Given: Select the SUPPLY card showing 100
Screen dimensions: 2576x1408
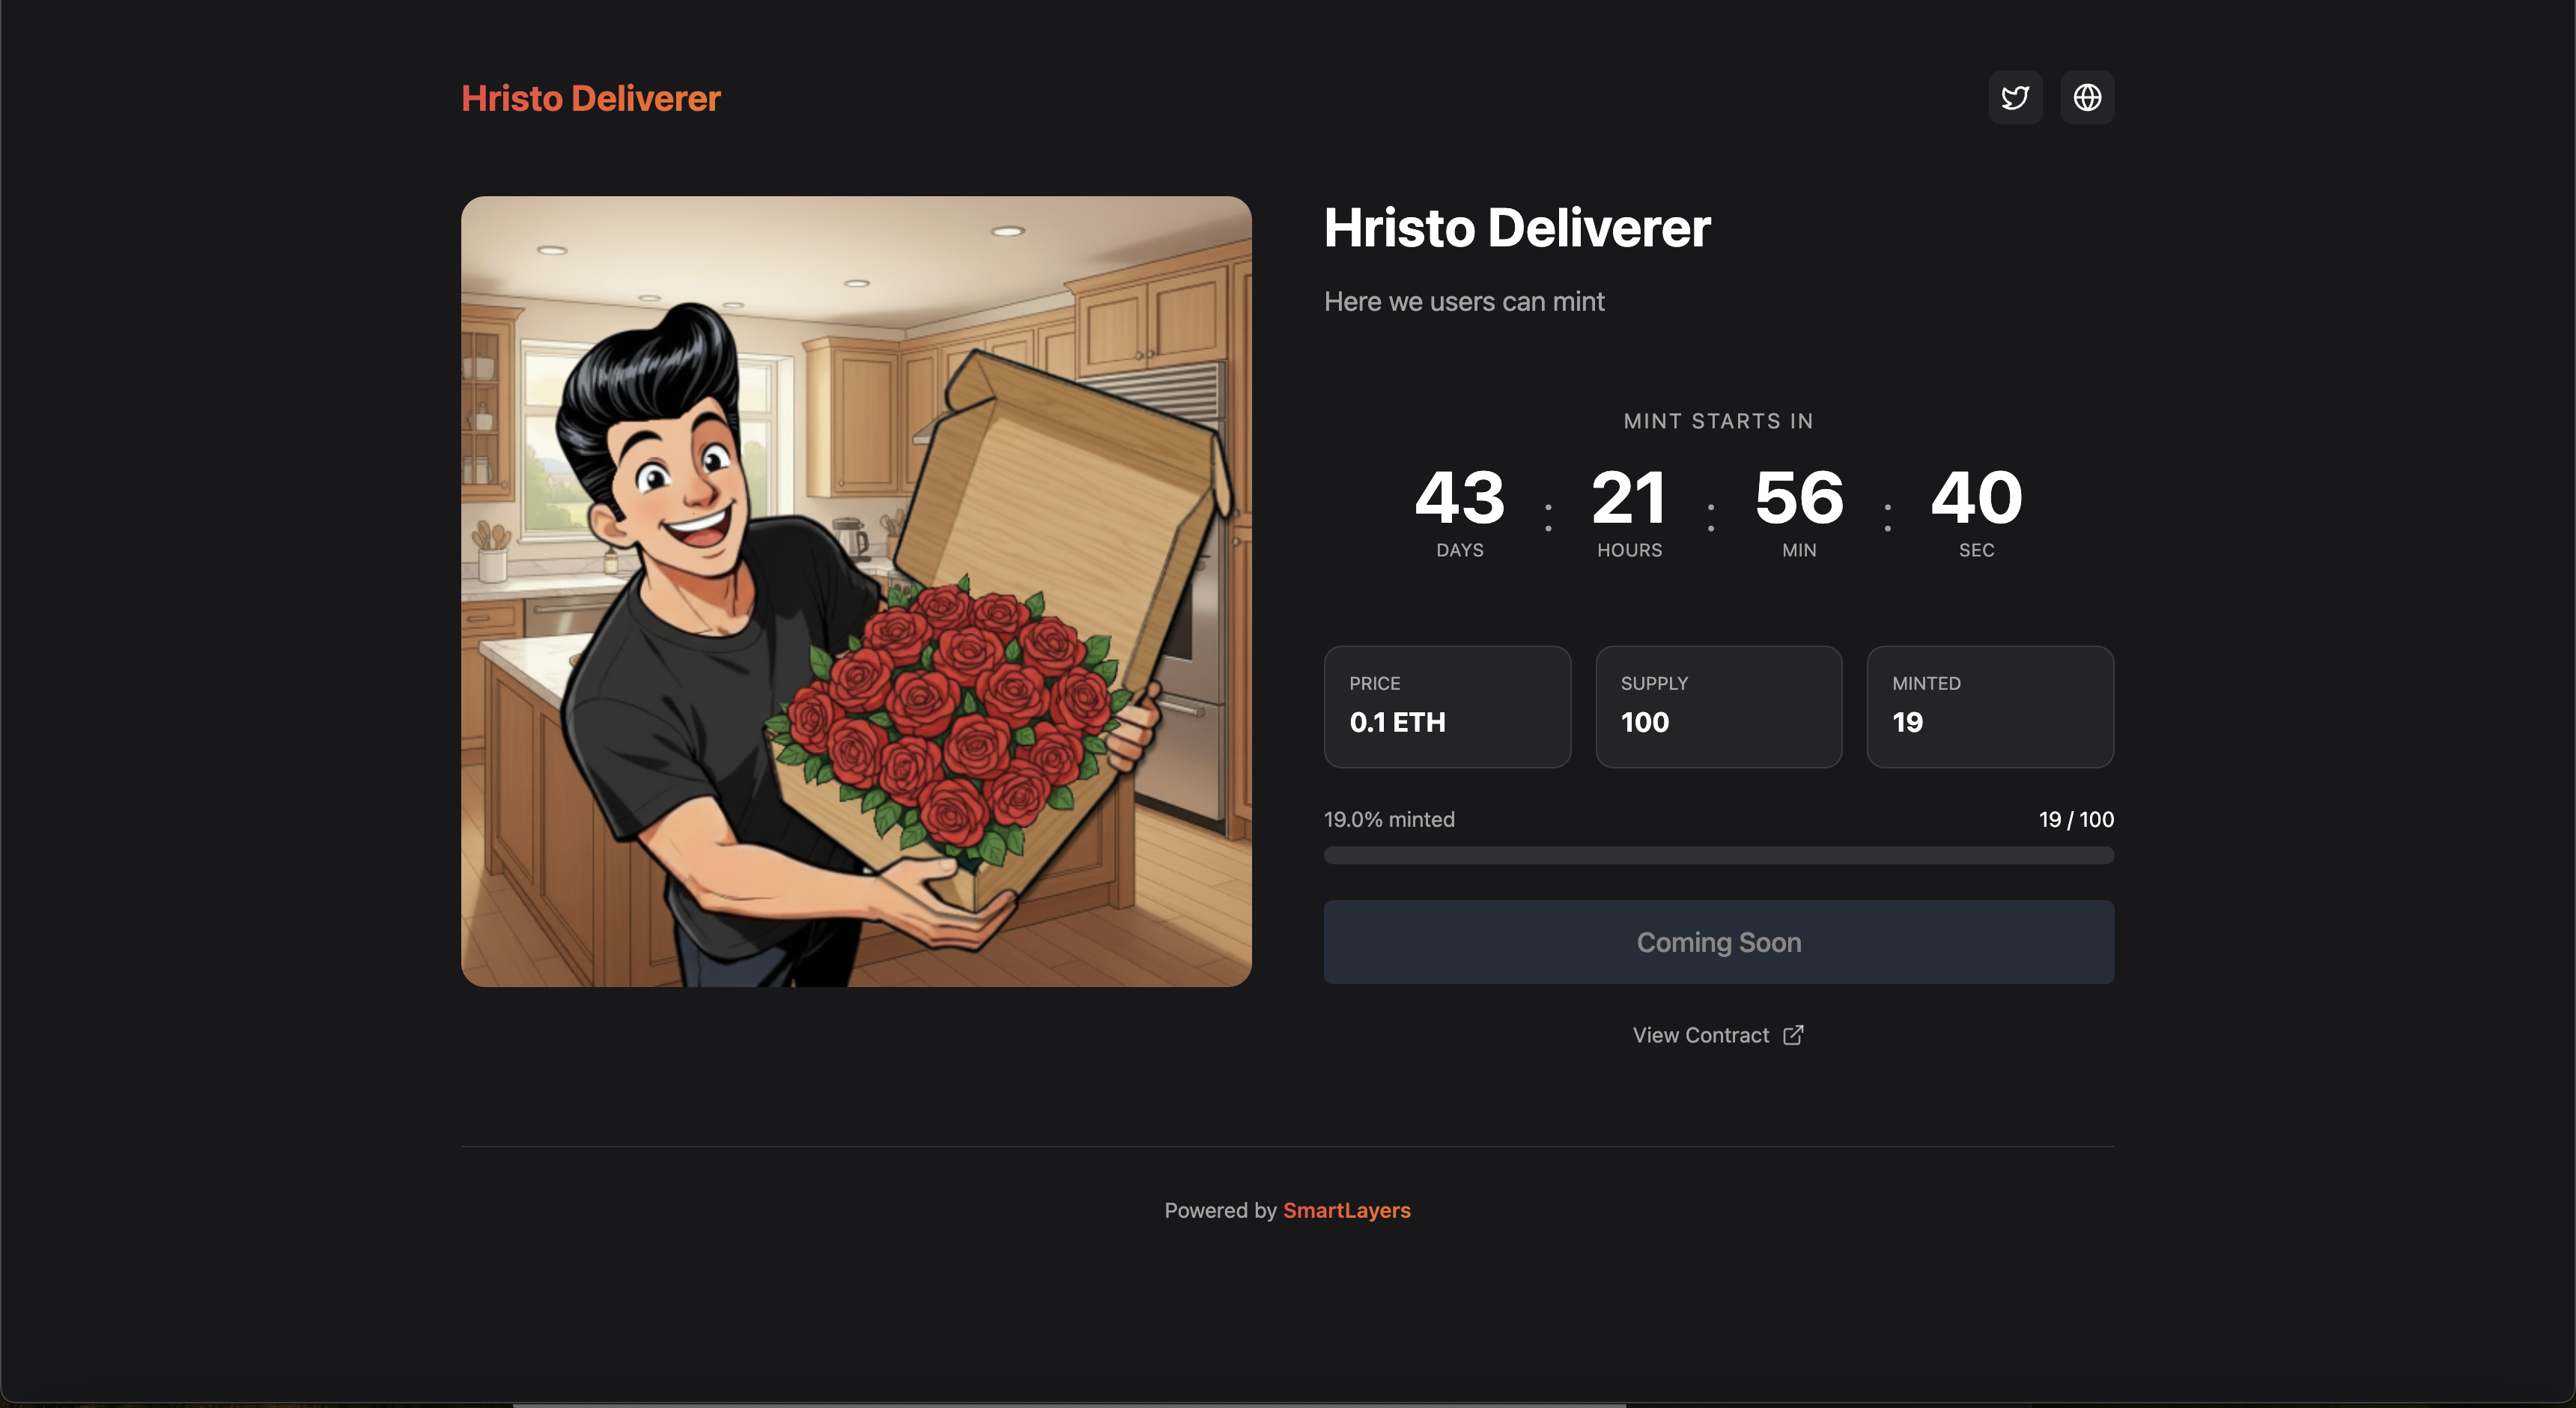Looking at the screenshot, I should (1718, 706).
